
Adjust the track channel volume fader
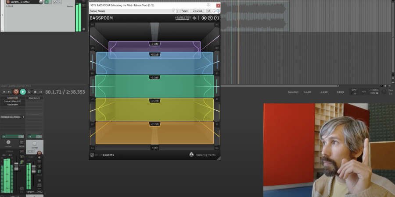click(33, 169)
